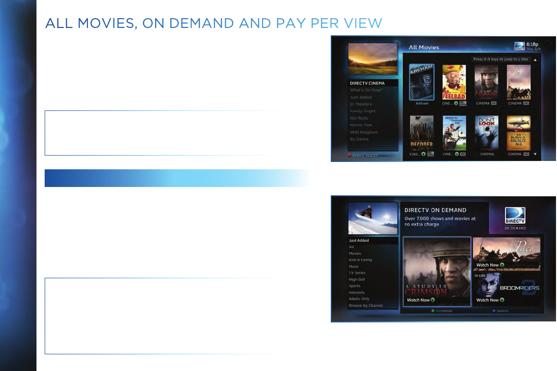This screenshot has width=557, height=371.
Task: Open the Decoder movie poster
Action: [x=422, y=133]
